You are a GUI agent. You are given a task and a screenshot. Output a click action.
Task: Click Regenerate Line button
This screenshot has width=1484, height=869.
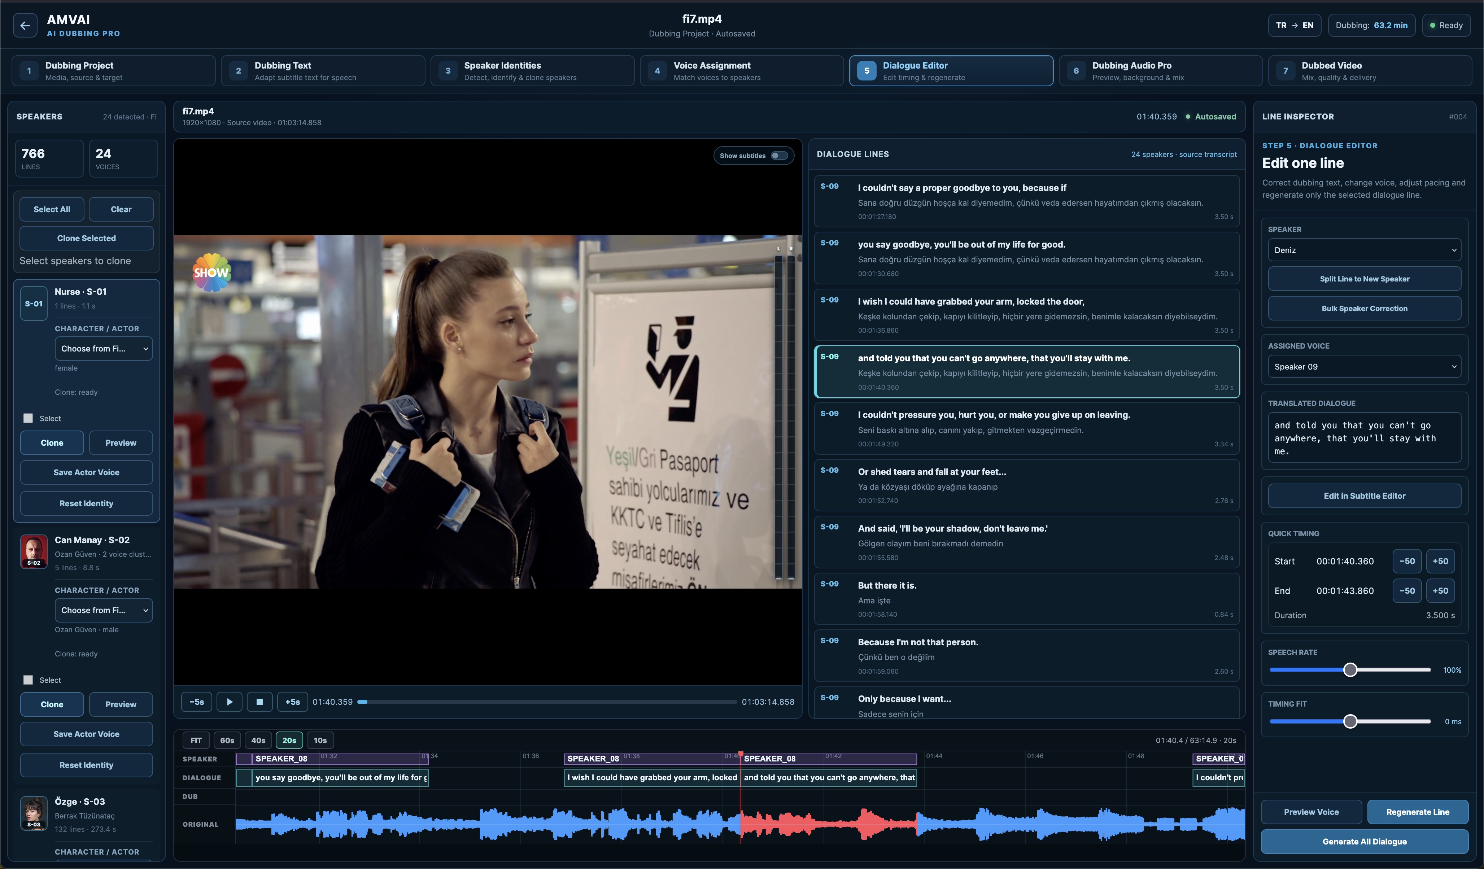[1418, 812]
